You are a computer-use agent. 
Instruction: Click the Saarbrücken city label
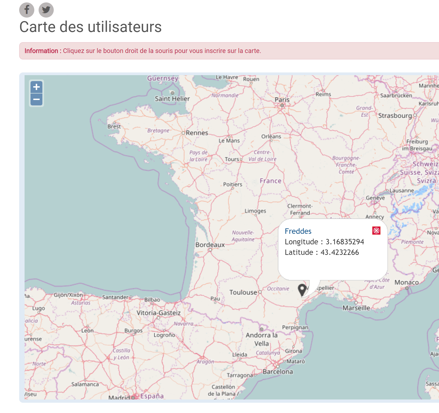(x=396, y=95)
